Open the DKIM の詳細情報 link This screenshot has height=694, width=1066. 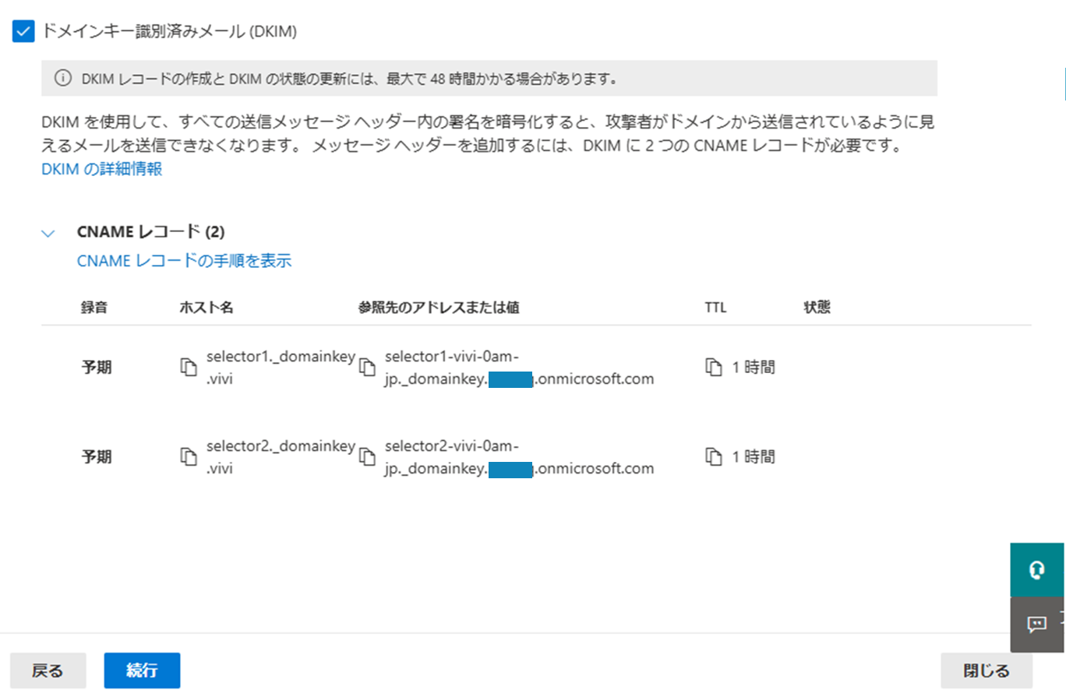pyautogui.click(x=102, y=169)
